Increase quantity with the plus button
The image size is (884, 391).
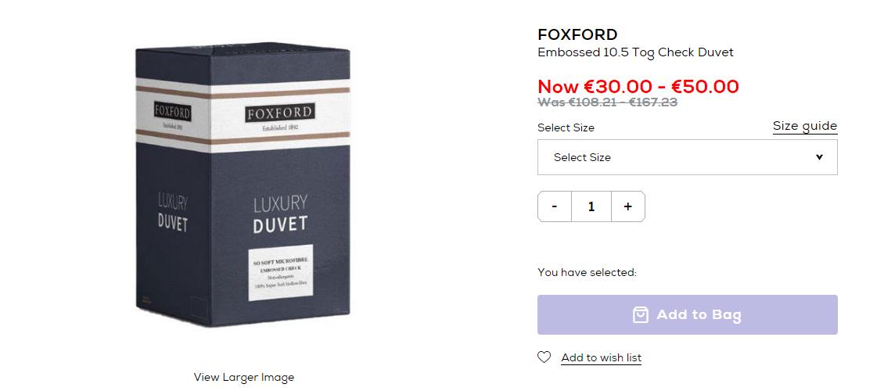(628, 206)
